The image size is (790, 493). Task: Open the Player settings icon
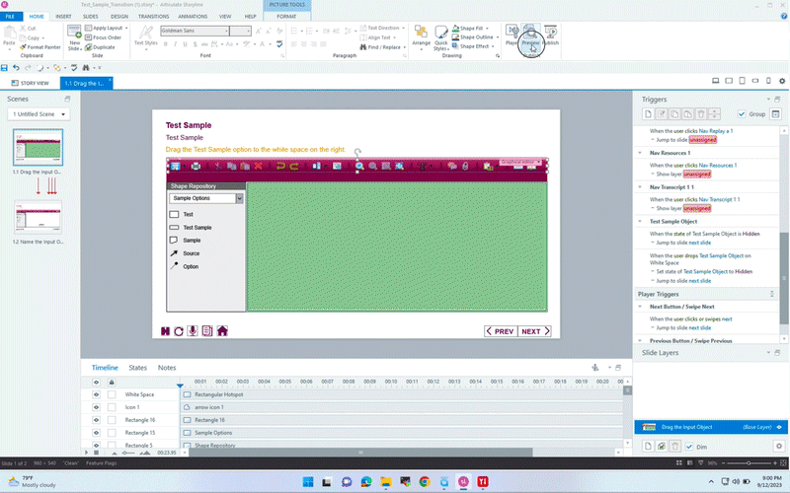coord(513,35)
